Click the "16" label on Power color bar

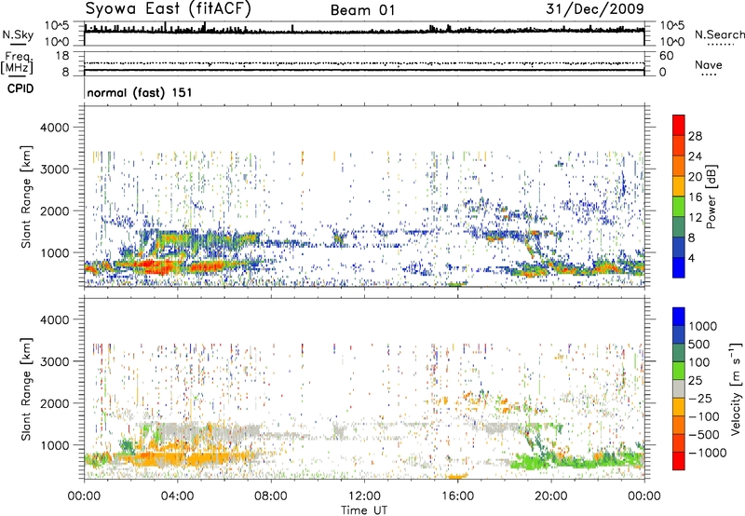(x=695, y=197)
